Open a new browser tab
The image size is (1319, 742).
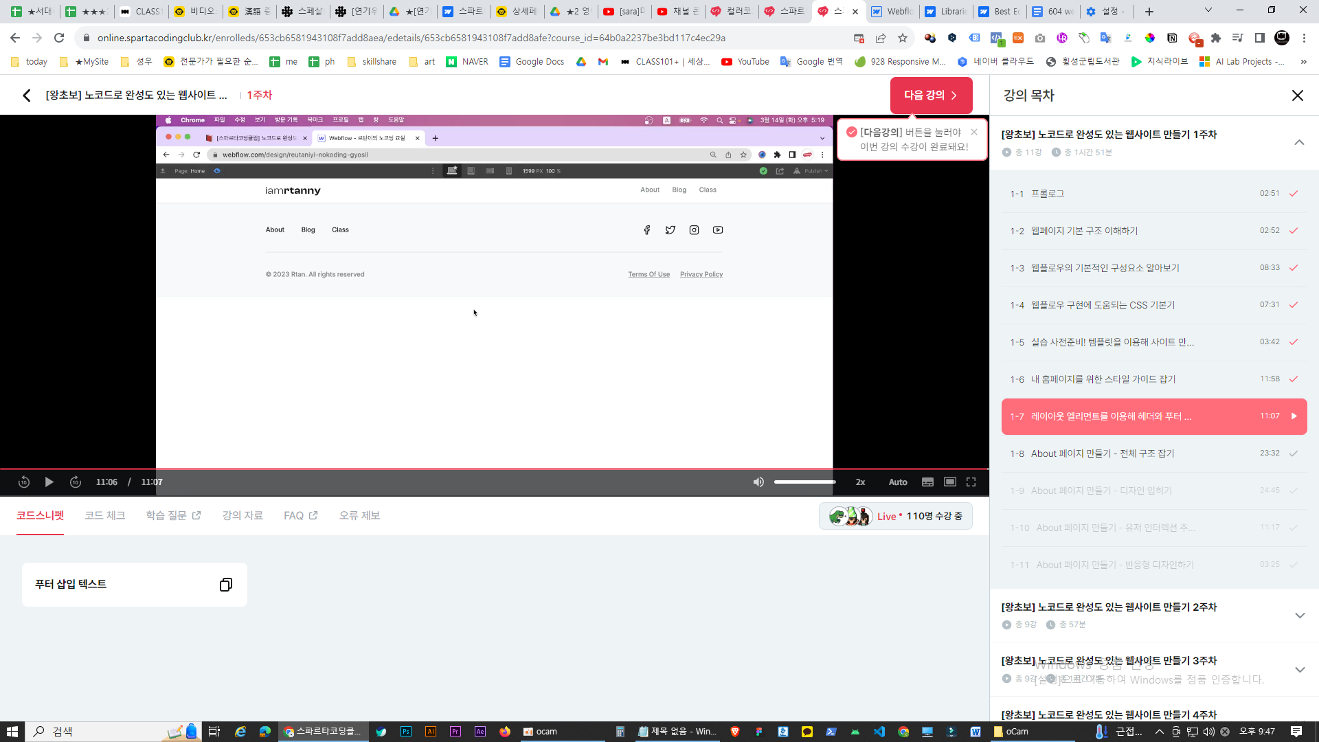tap(1149, 12)
